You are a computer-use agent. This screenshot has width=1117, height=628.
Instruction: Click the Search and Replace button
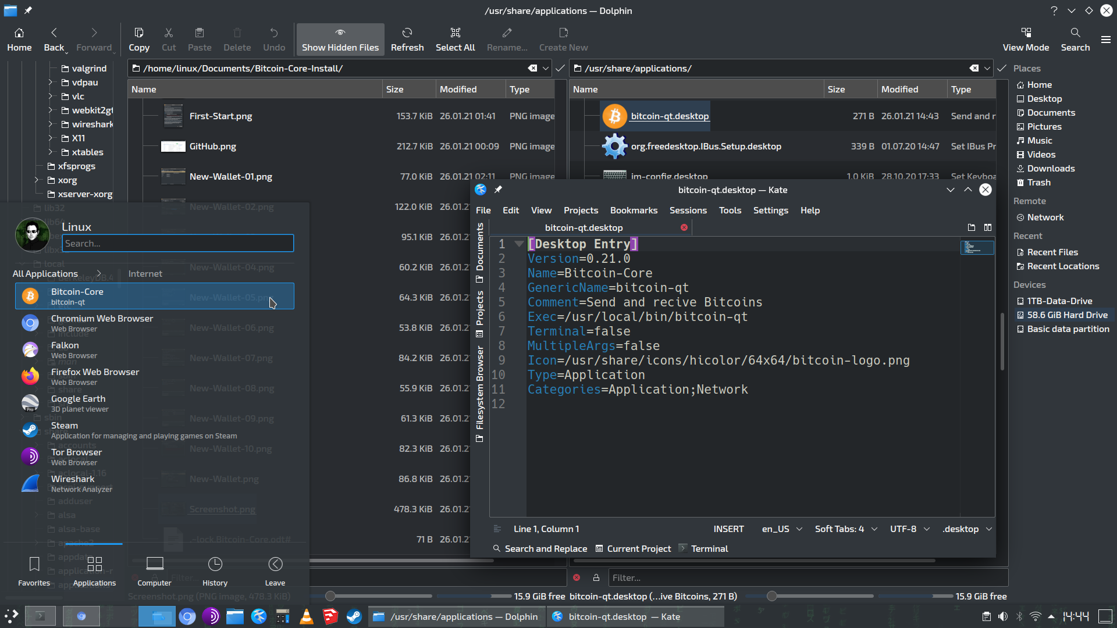click(x=540, y=548)
